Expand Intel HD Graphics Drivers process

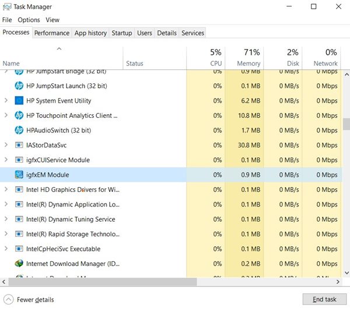pyautogui.click(x=6, y=190)
